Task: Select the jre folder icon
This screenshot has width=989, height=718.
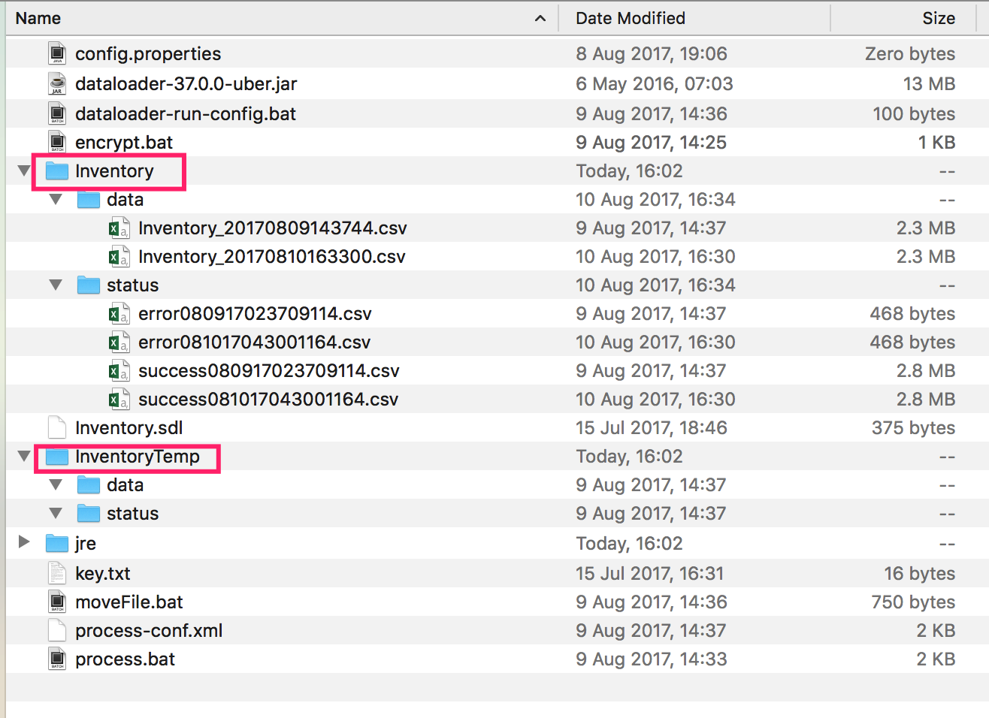Action: (x=57, y=543)
